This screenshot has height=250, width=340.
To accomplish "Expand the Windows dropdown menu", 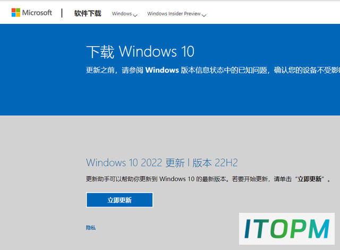I will tap(124, 14).
